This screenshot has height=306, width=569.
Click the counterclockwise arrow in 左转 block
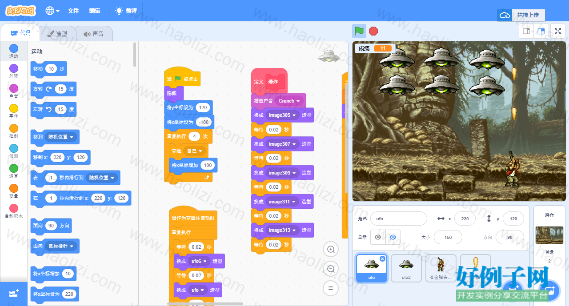[x=49, y=109]
